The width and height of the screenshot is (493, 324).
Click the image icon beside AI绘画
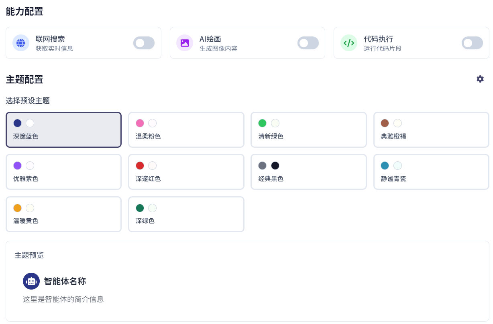(185, 43)
